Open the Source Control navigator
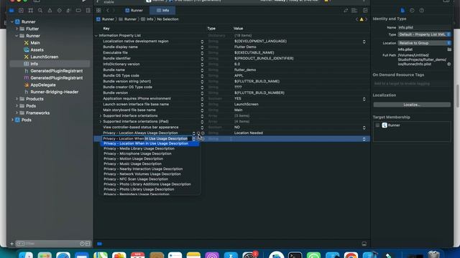460x258 pixels. point(21,11)
